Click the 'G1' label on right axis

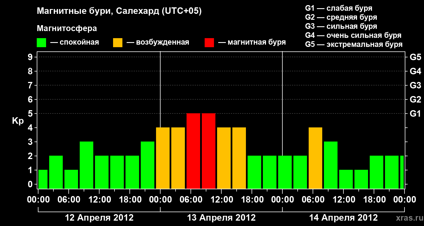point(415,114)
